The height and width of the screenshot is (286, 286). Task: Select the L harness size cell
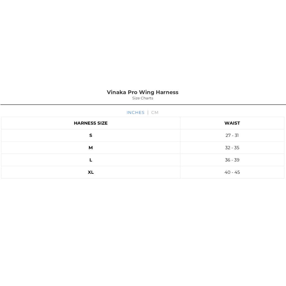[91, 160]
